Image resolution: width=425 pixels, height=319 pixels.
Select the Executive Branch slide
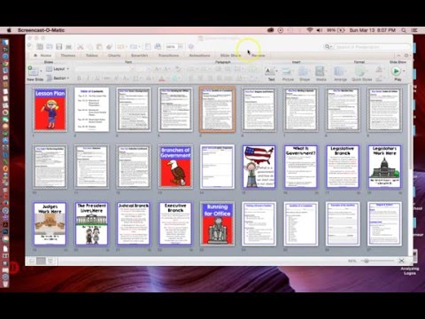(175, 224)
